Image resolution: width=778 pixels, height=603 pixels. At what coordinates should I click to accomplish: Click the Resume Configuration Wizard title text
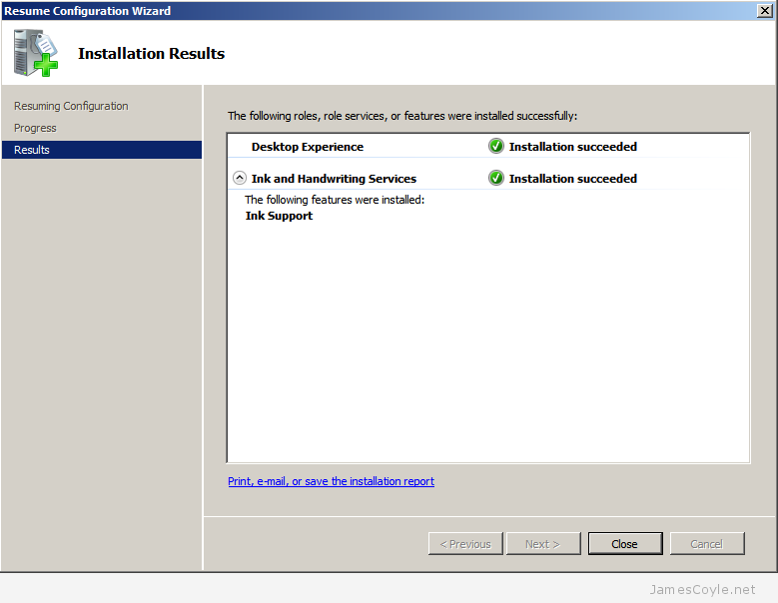point(87,11)
